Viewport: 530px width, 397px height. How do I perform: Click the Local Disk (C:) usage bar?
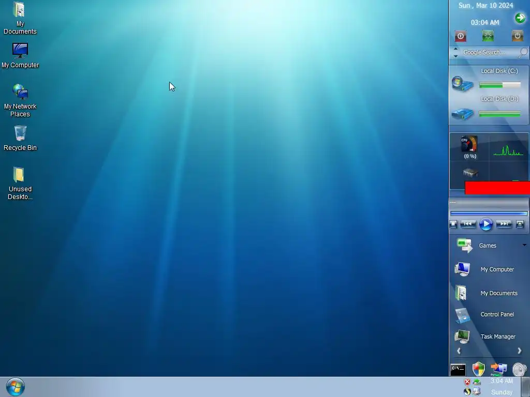(x=499, y=85)
